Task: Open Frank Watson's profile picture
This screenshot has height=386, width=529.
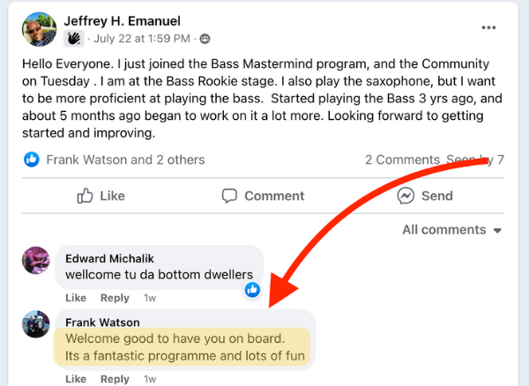Action: pyautogui.click(x=36, y=324)
